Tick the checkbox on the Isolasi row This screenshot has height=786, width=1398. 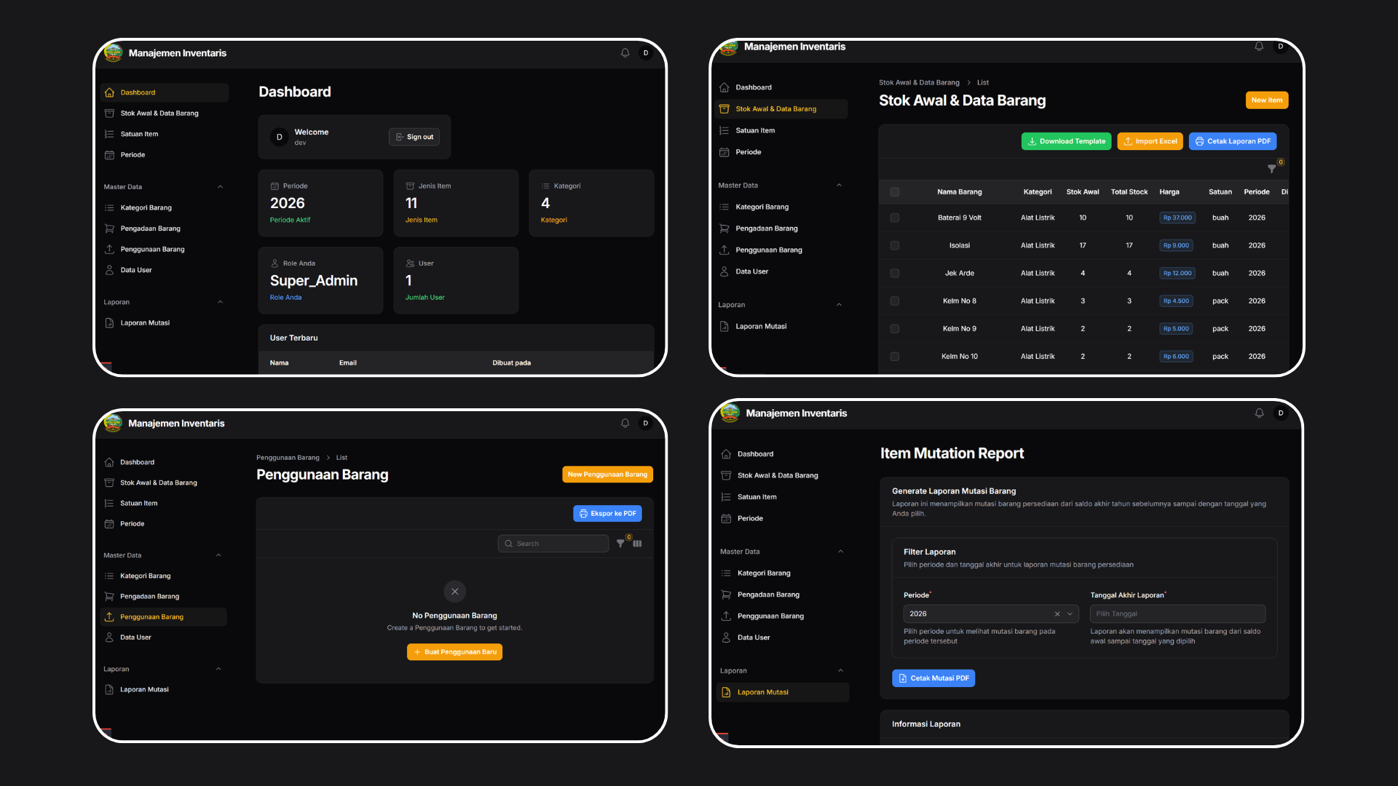[x=895, y=245]
